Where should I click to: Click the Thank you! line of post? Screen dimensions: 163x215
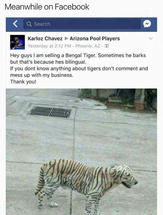pyautogui.click(x=23, y=82)
